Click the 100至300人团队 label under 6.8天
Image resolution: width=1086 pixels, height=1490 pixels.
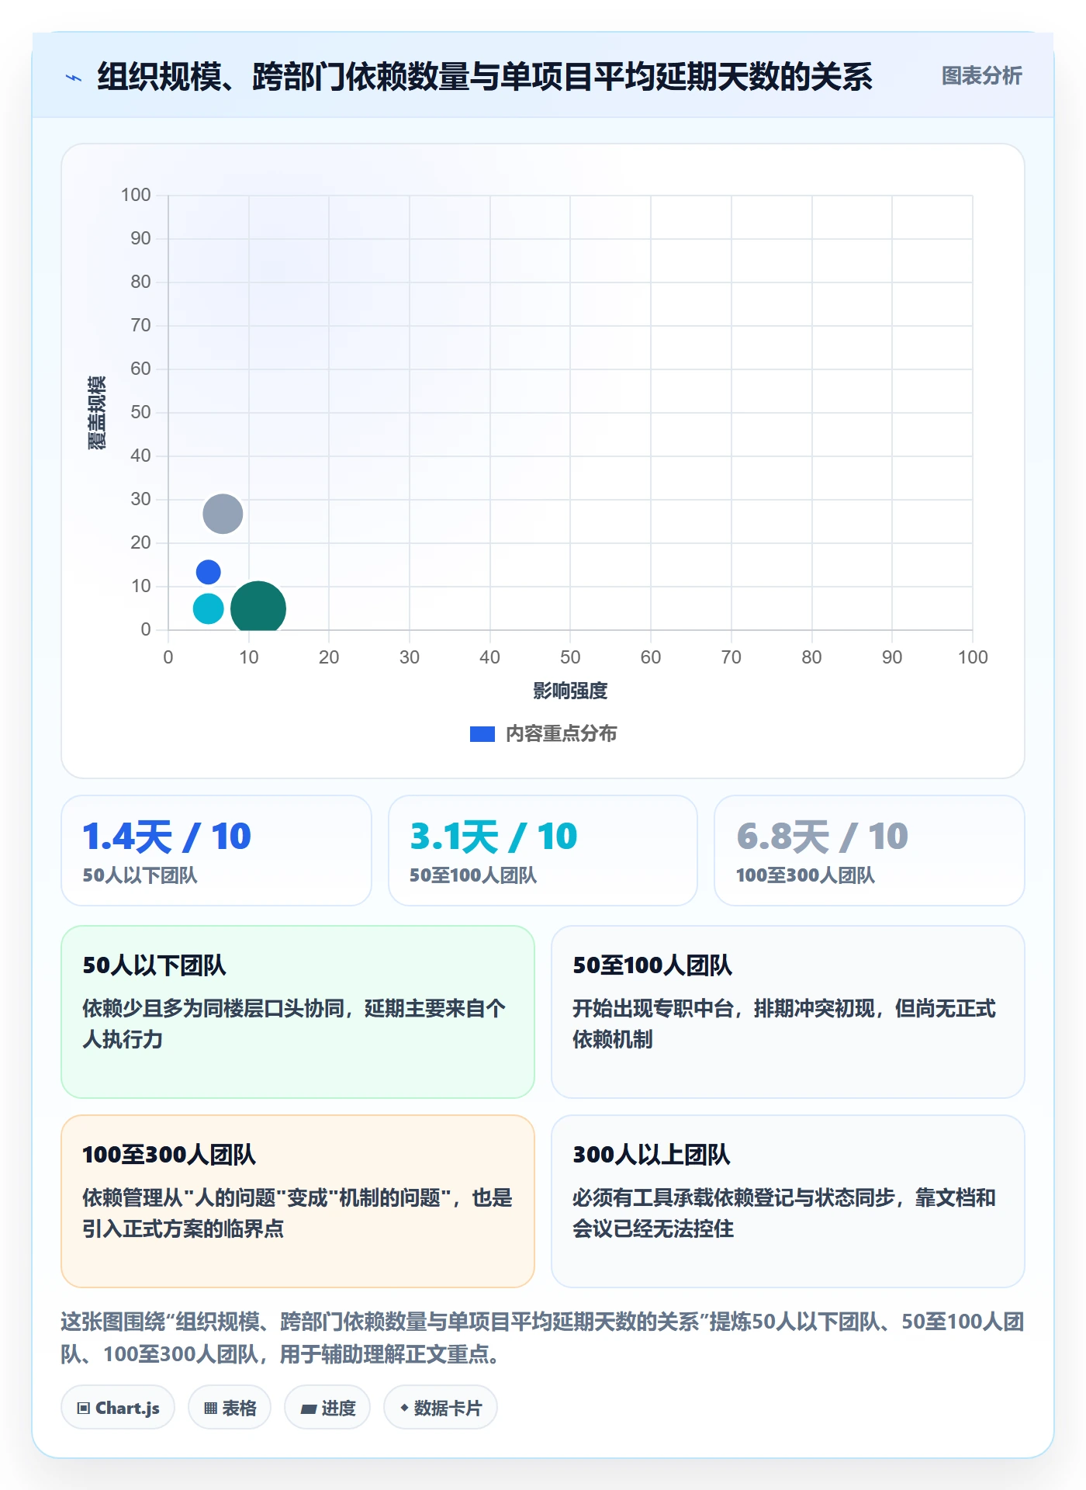click(805, 875)
